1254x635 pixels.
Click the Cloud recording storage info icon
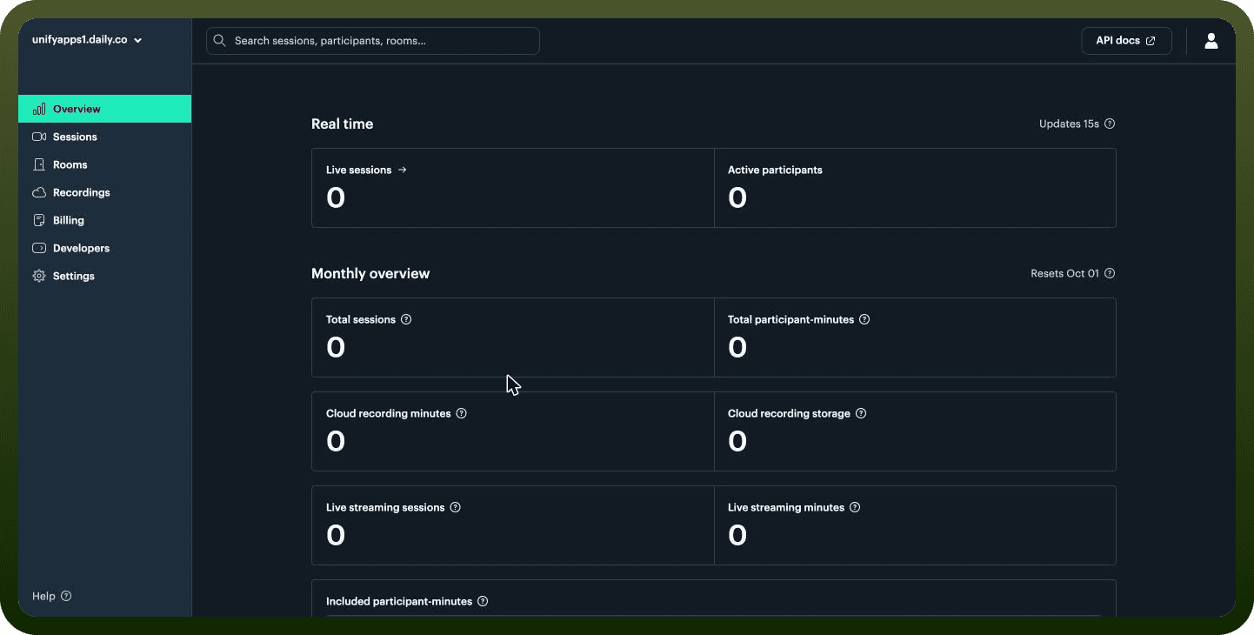tap(861, 413)
